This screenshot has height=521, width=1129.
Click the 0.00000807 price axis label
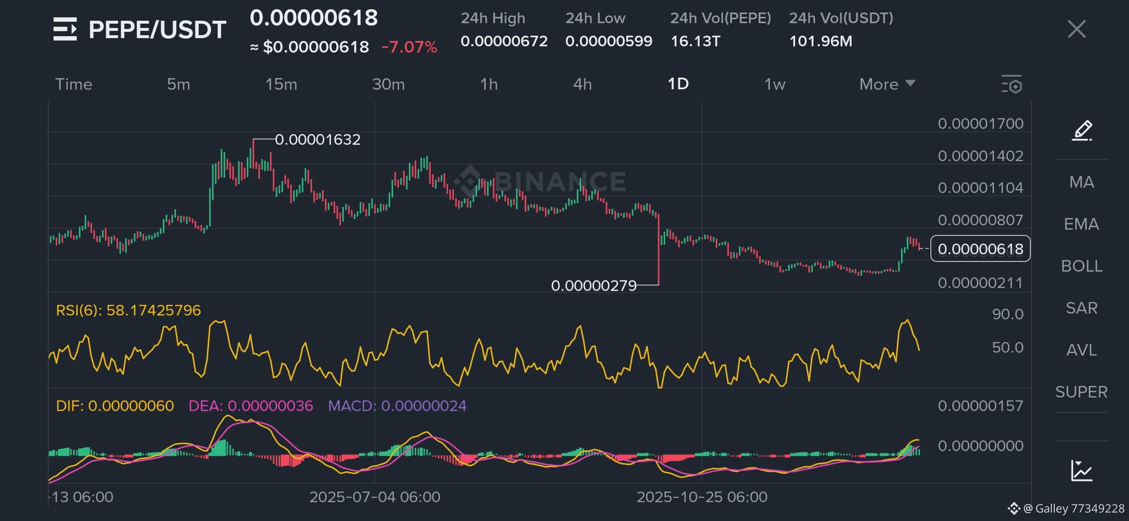(x=980, y=220)
